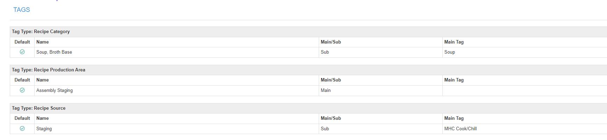Select the MHC Cook/Chill main tag cell
Screen dimensions: 607x140
(x=525, y=129)
